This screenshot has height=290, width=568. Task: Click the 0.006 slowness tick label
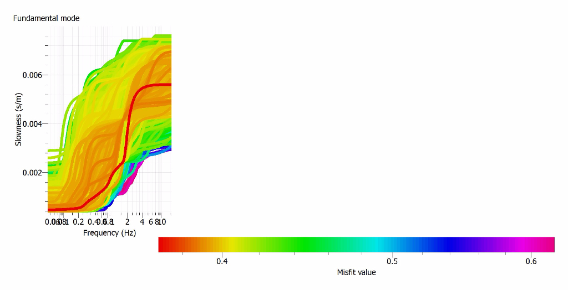[x=32, y=75]
